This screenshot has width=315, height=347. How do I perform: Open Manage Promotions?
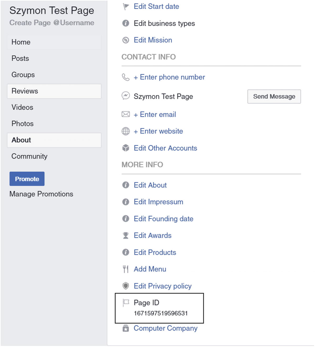pos(41,194)
